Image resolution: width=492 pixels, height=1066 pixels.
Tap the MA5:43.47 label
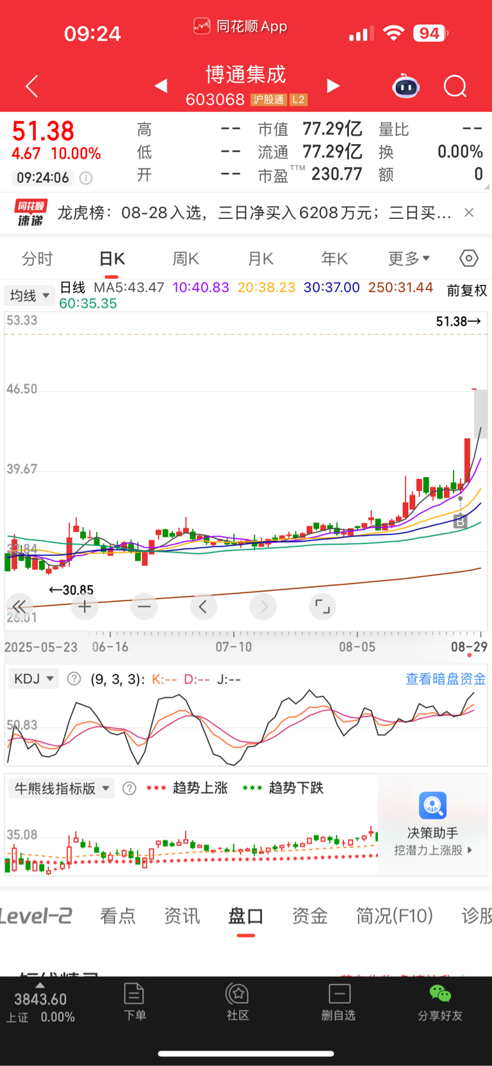(x=129, y=287)
